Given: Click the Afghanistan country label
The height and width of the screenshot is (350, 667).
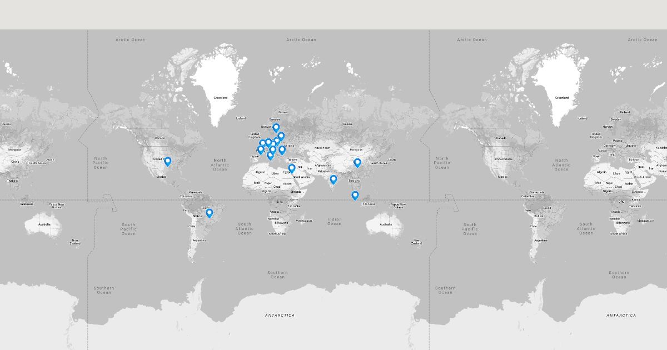Looking at the screenshot, I should coord(322,164).
